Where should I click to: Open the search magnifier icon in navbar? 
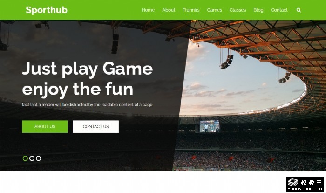point(299,10)
